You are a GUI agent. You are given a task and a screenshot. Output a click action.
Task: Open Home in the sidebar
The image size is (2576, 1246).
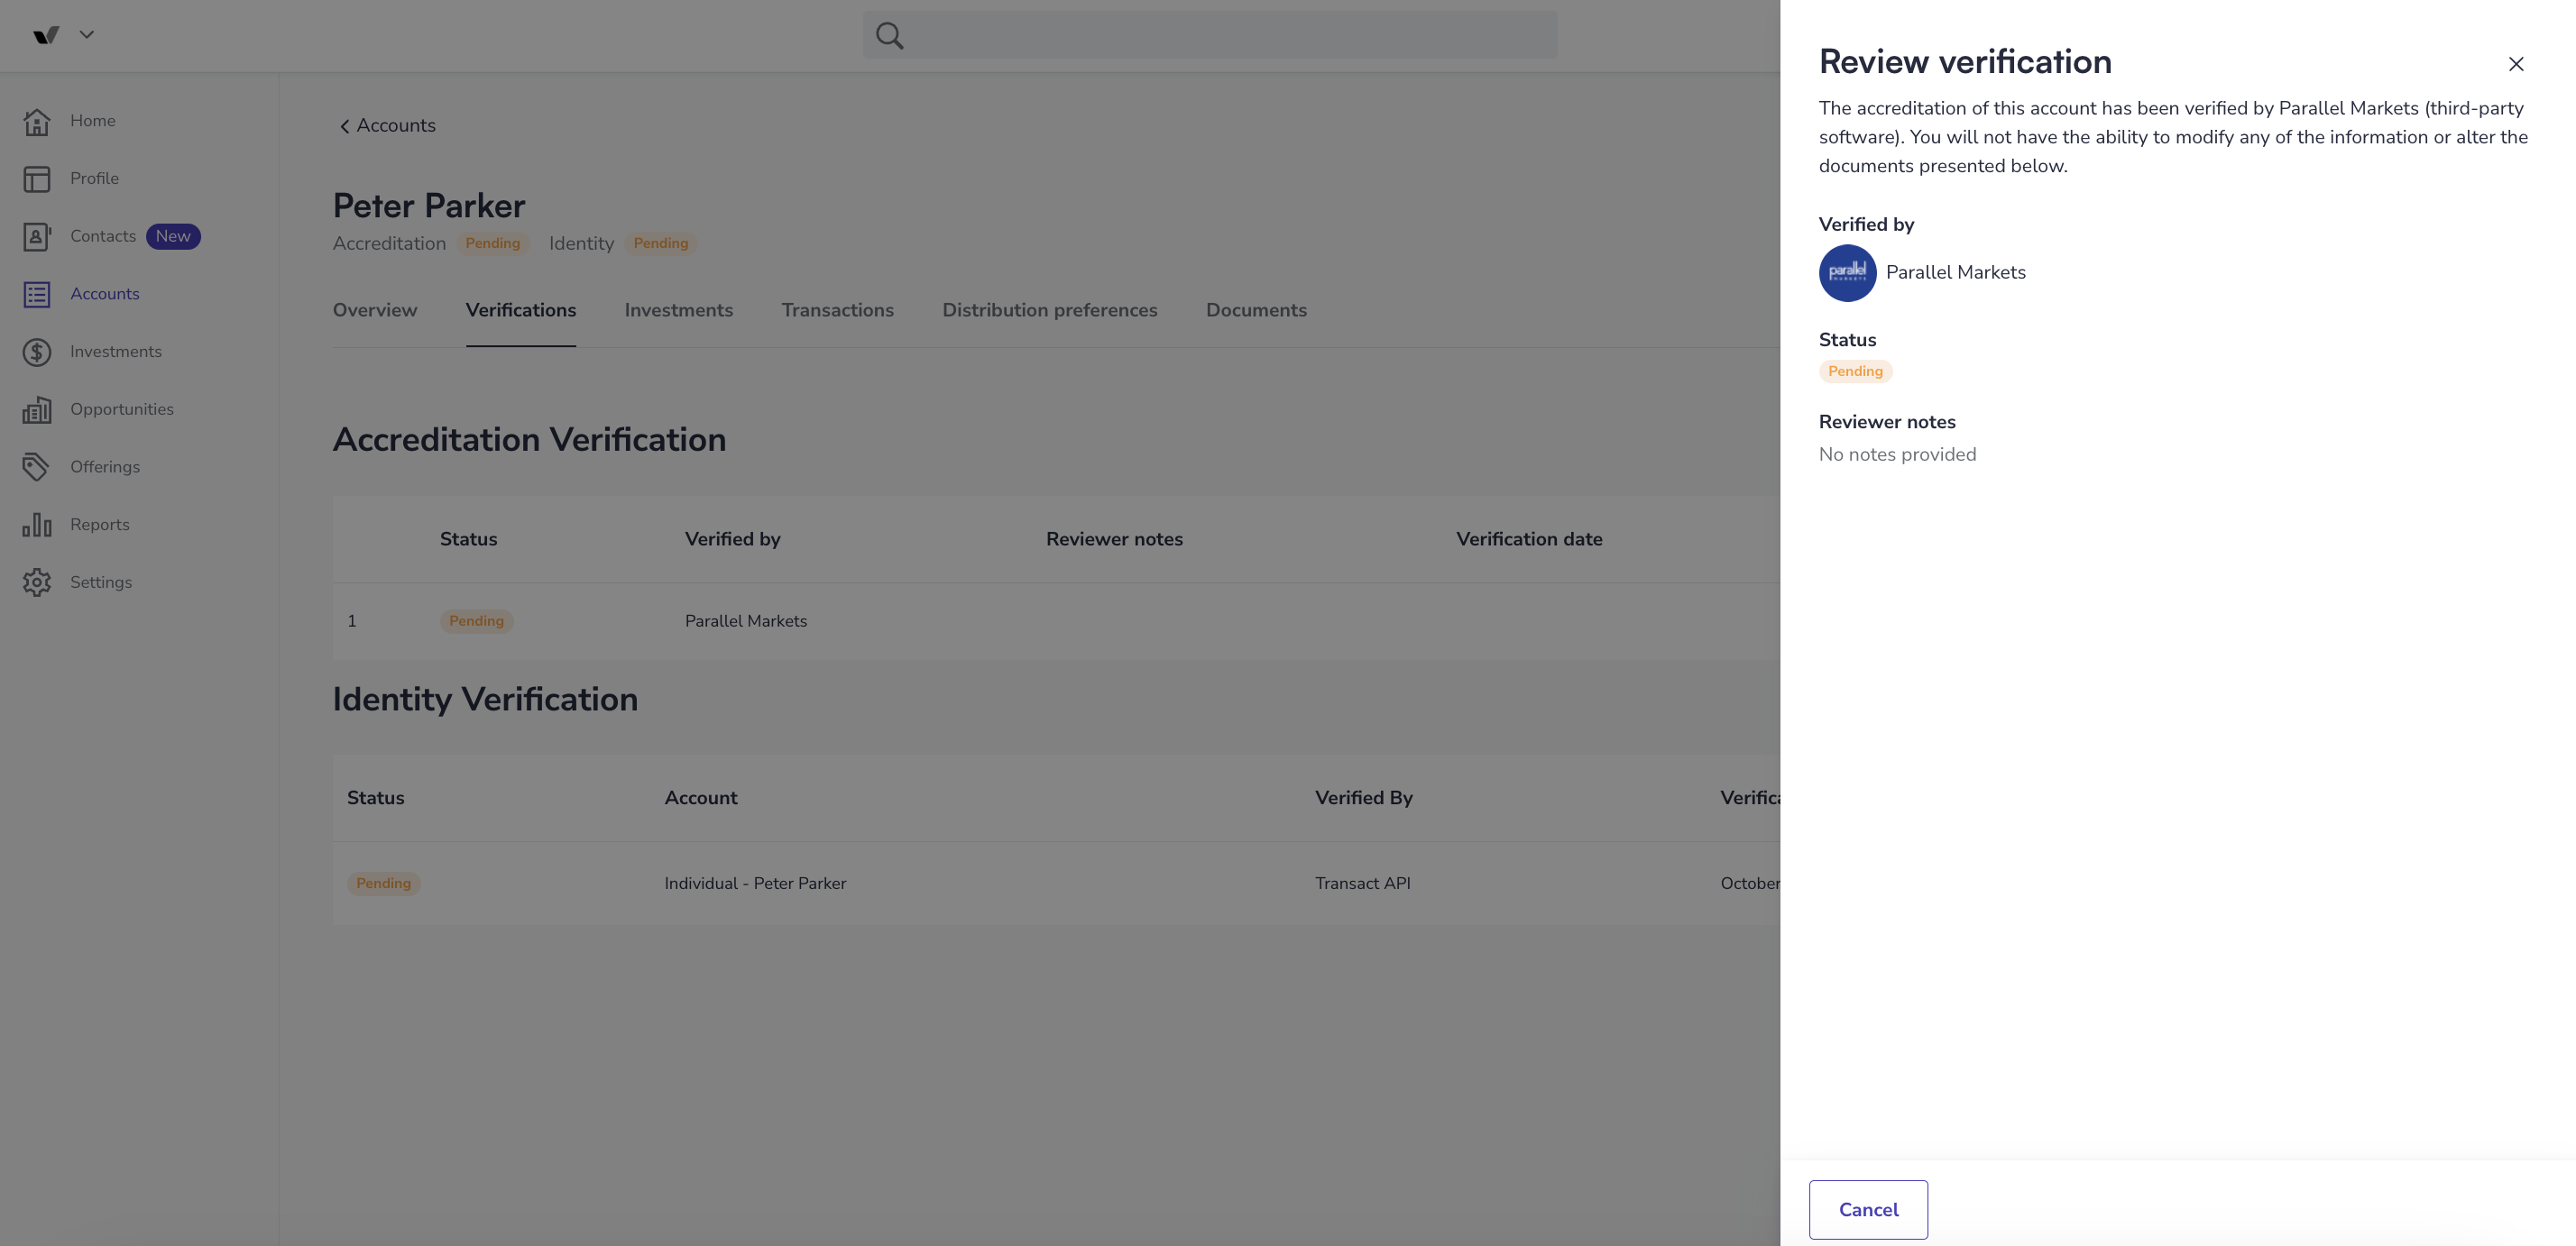(93, 121)
